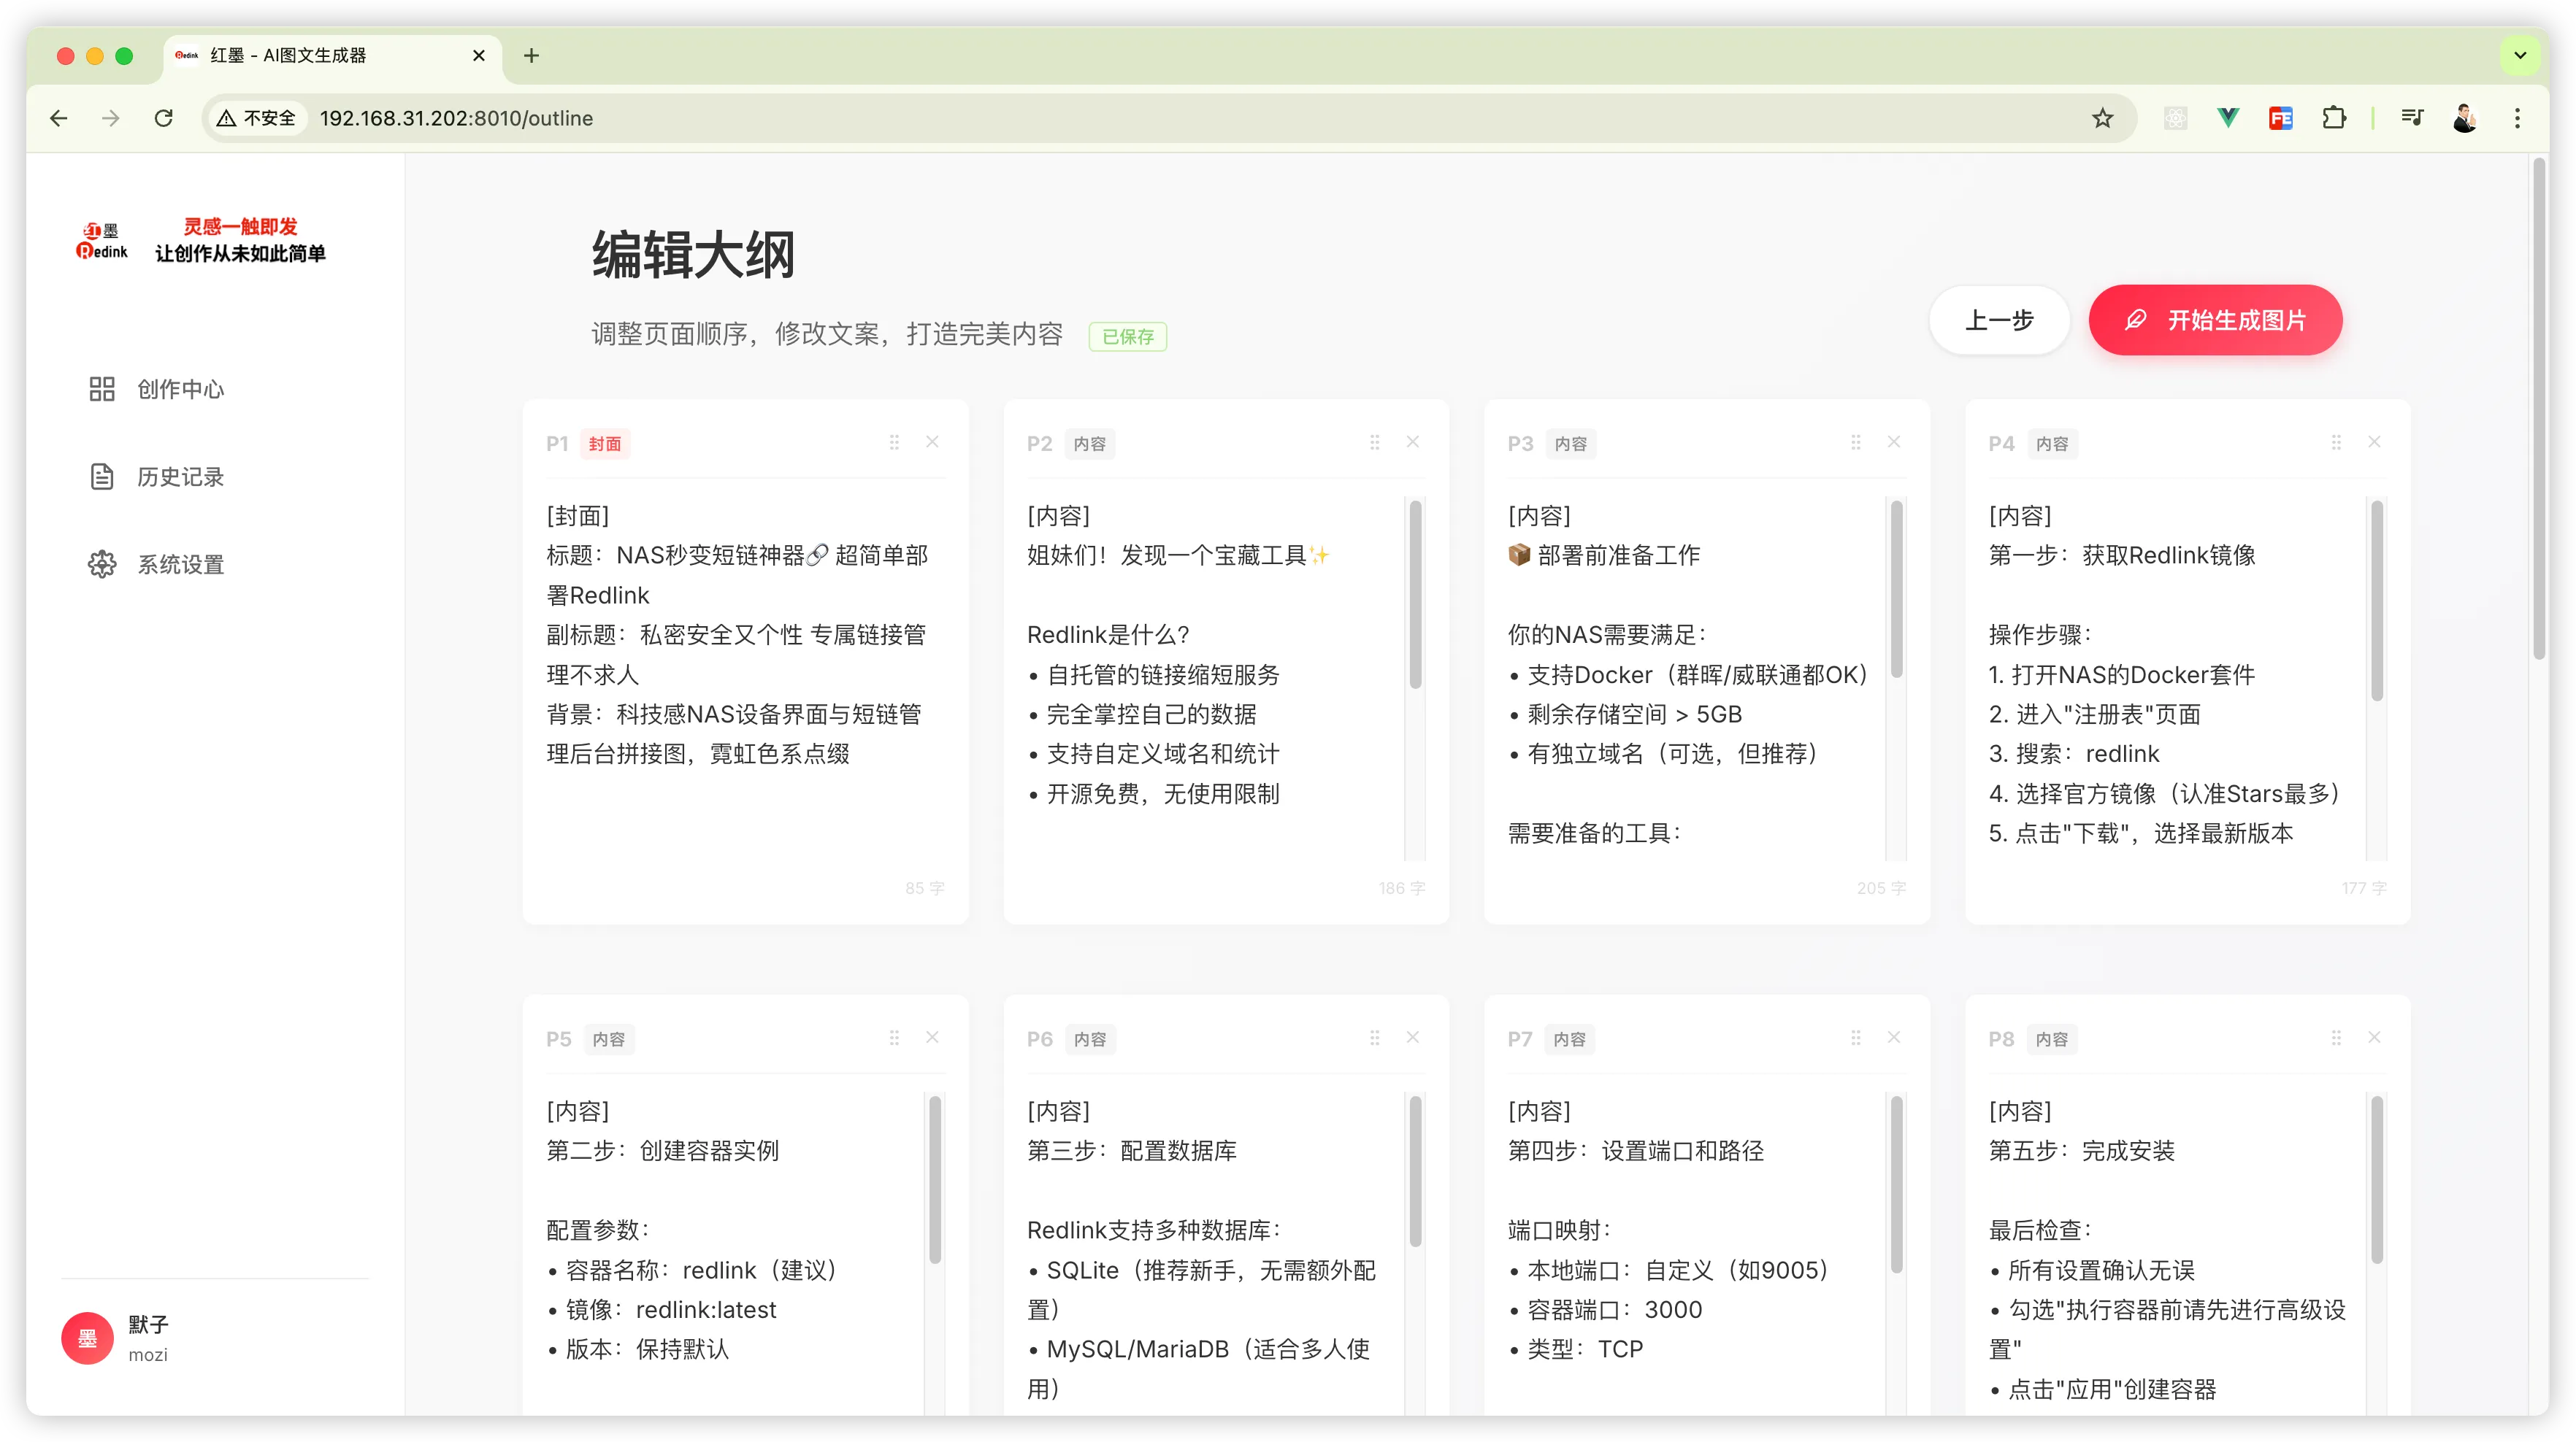The width and height of the screenshot is (2576, 1442).
Task: Open the 系统设置 gear icon
Action: pos(102,565)
